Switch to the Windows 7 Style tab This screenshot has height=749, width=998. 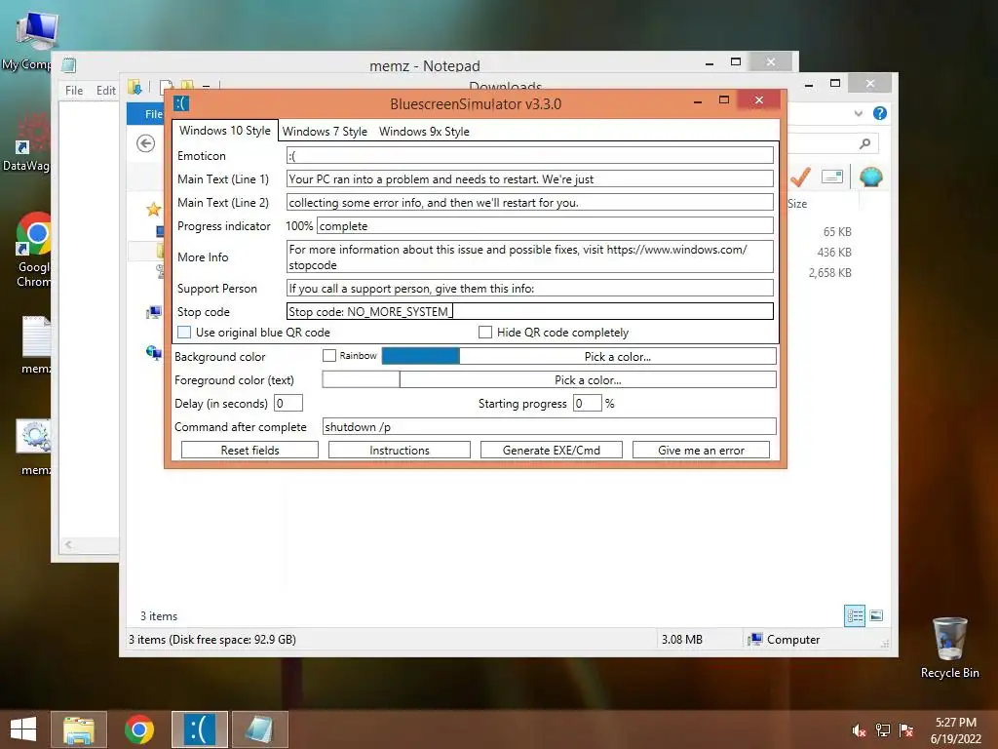click(325, 132)
